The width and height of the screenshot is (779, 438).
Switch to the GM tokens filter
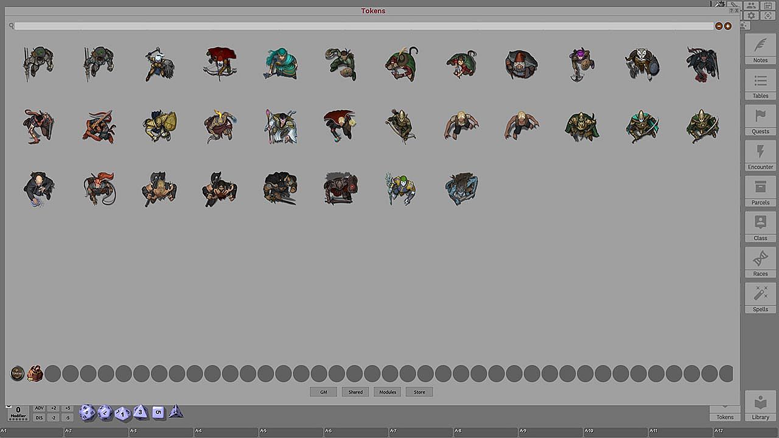click(323, 392)
